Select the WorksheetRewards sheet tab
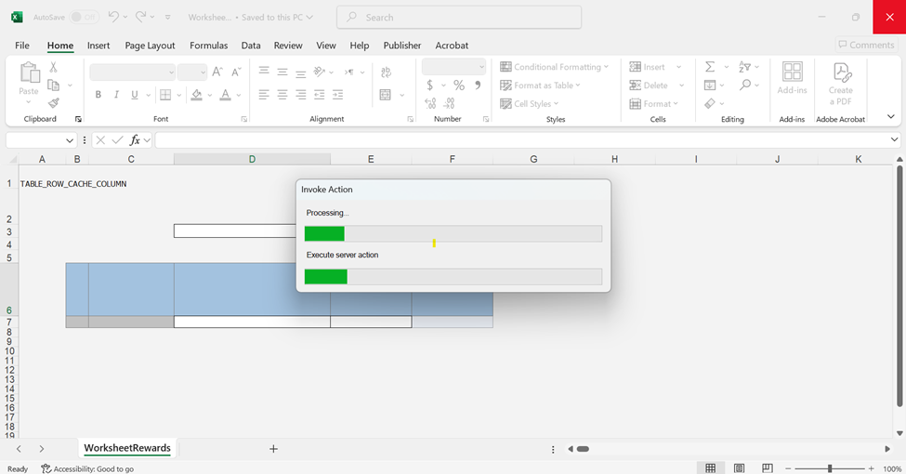 coord(127,448)
